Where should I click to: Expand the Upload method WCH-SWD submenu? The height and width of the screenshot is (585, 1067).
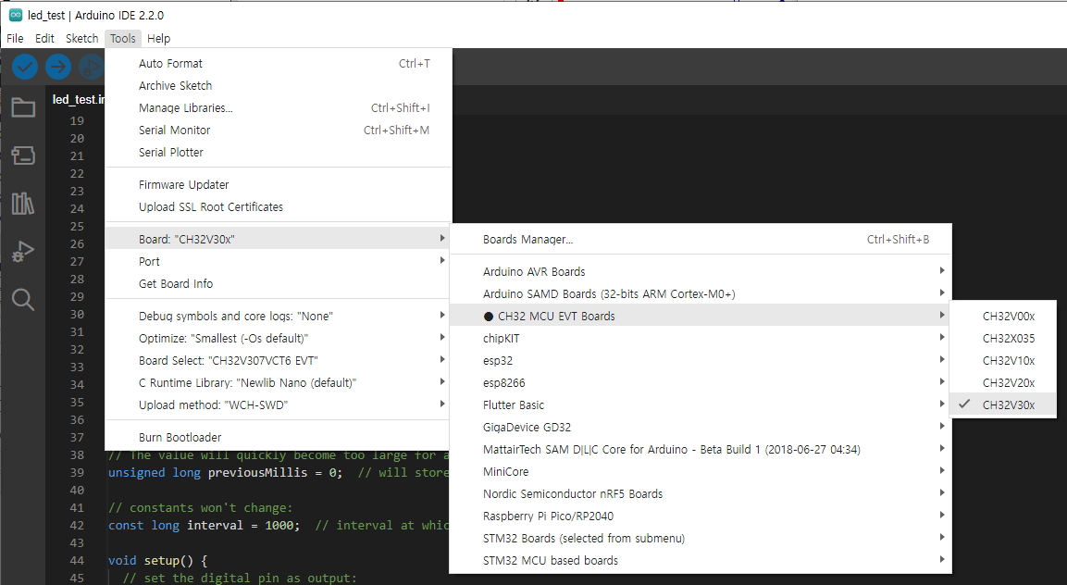pyautogui.click(x=279, y=405)
